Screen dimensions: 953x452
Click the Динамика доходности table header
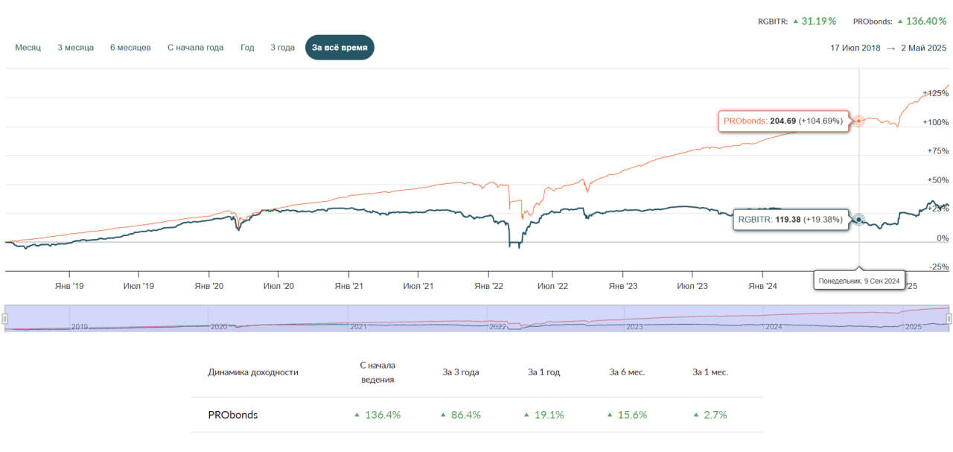[253, 372]
